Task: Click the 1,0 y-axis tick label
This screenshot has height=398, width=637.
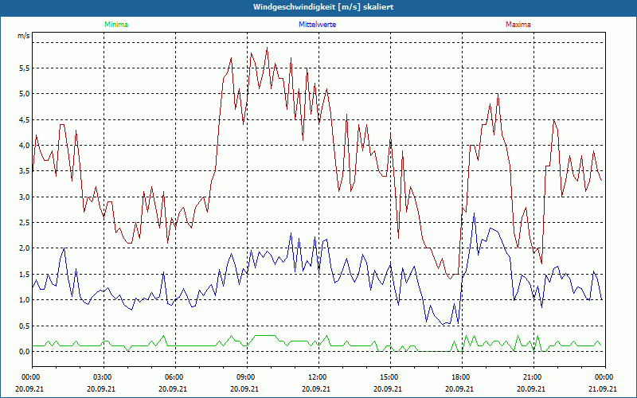Action: 23,300
